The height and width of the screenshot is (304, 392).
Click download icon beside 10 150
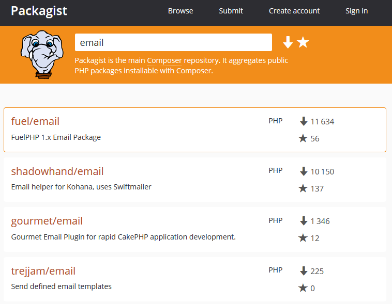click(x=304, y=171)
